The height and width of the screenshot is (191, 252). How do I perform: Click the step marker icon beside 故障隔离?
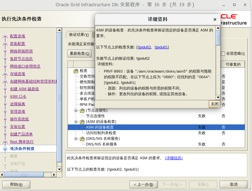(5, 104)
